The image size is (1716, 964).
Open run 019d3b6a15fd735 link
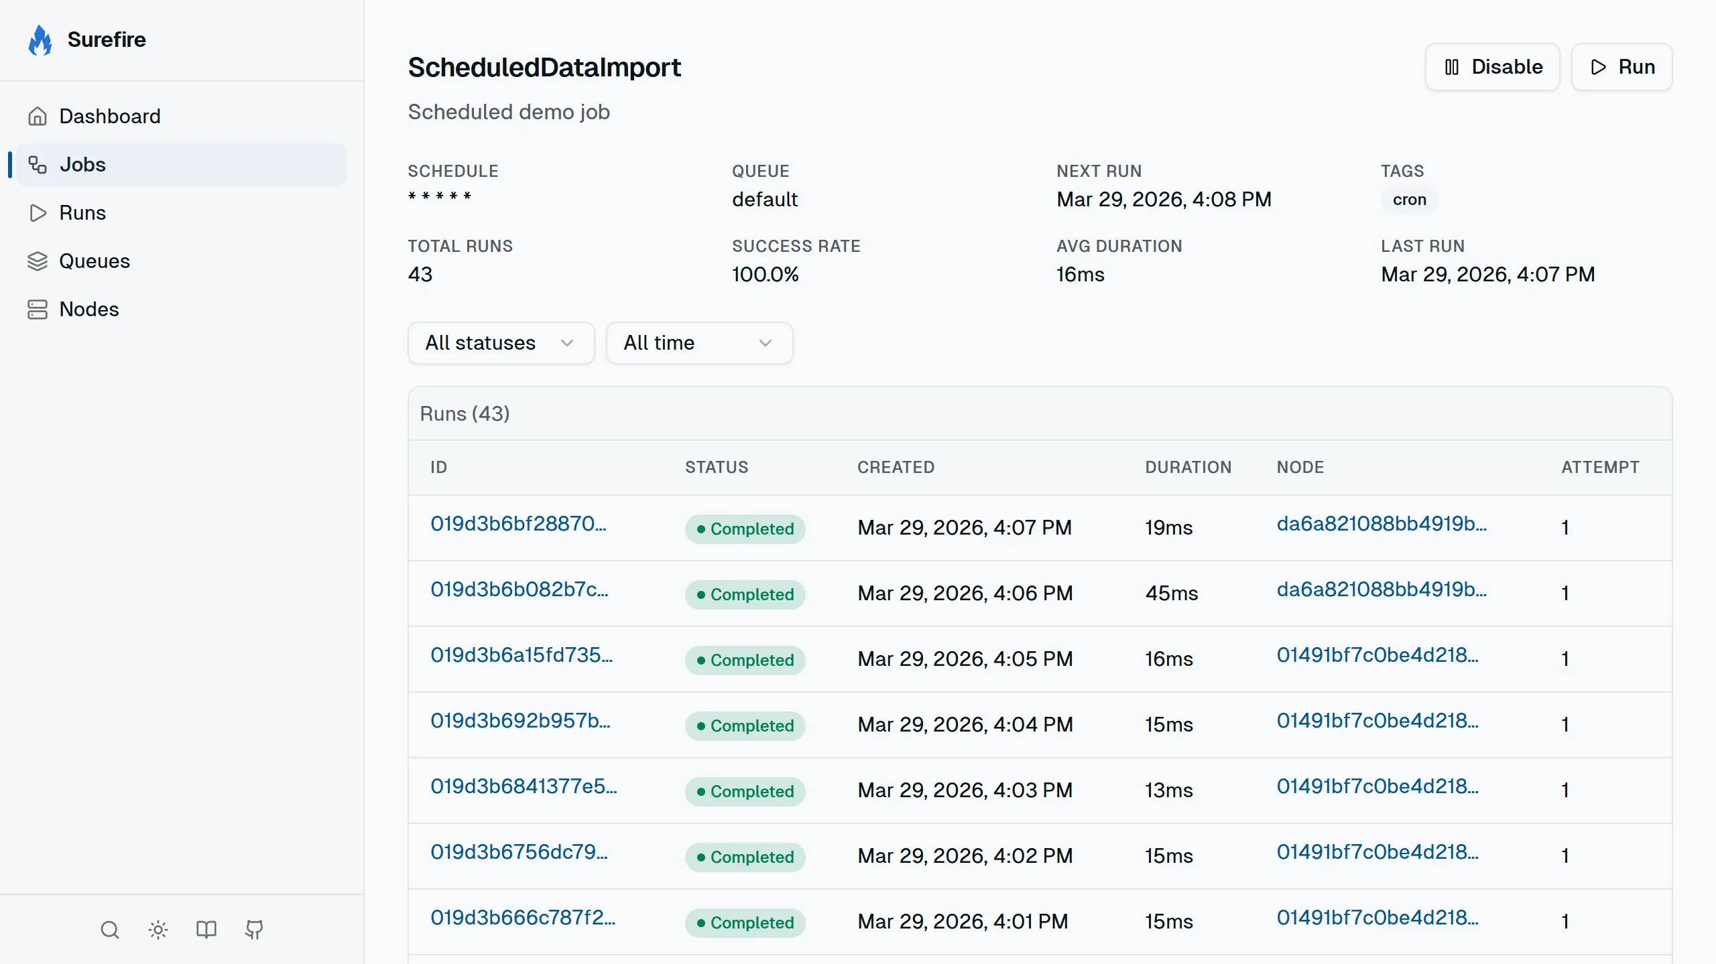(x=522, y=655)
